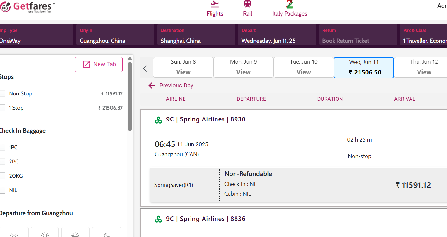Click the left chevron beside date tabs
This screenshot has height=237, width=447.
(x=145, y=68)
